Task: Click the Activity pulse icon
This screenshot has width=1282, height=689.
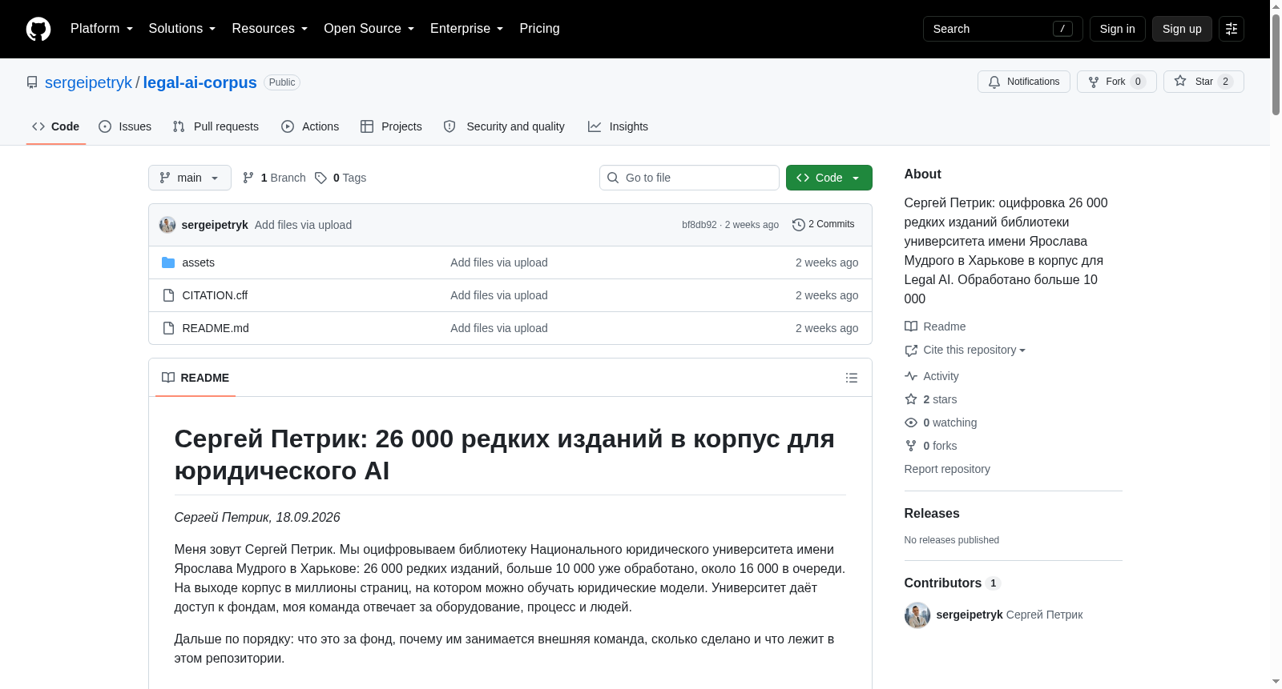Action: click(911, 376)
